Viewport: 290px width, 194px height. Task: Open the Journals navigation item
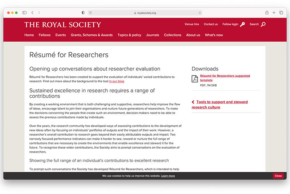(x=152, y=35)
